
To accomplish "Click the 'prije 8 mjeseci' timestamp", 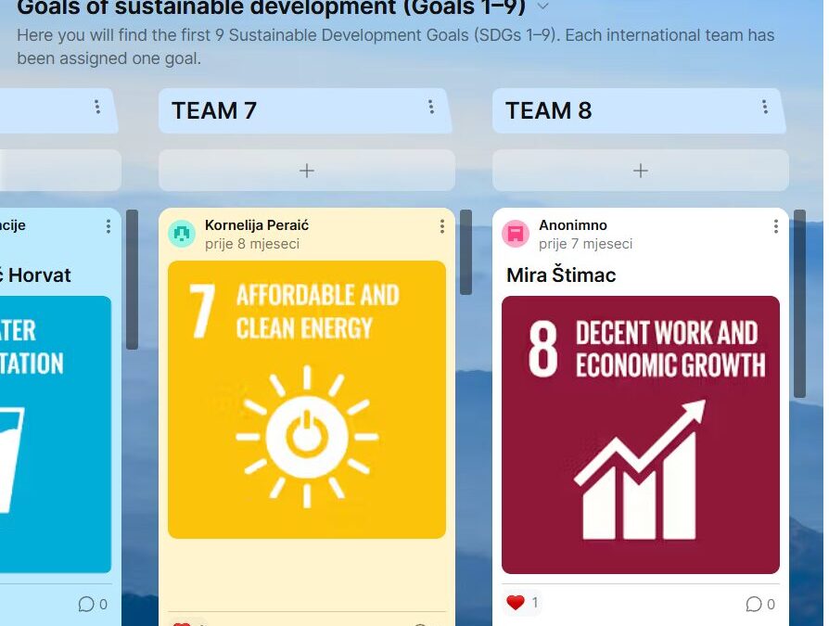I will 252,244.
